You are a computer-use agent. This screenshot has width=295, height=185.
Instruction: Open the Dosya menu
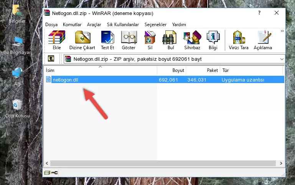click(x=51, y=25)
